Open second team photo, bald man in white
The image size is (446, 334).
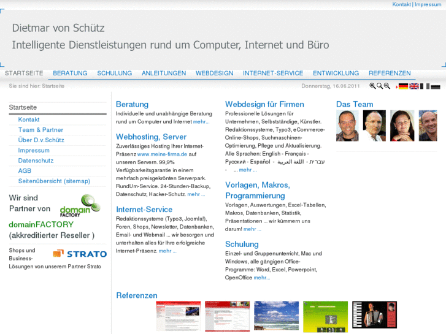point(374,126)
